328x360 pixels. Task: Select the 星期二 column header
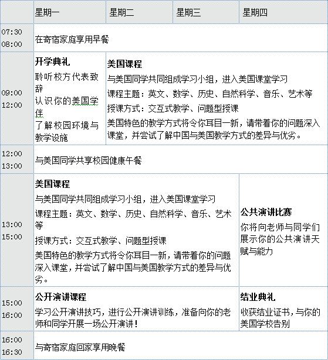tap(121, 12)
